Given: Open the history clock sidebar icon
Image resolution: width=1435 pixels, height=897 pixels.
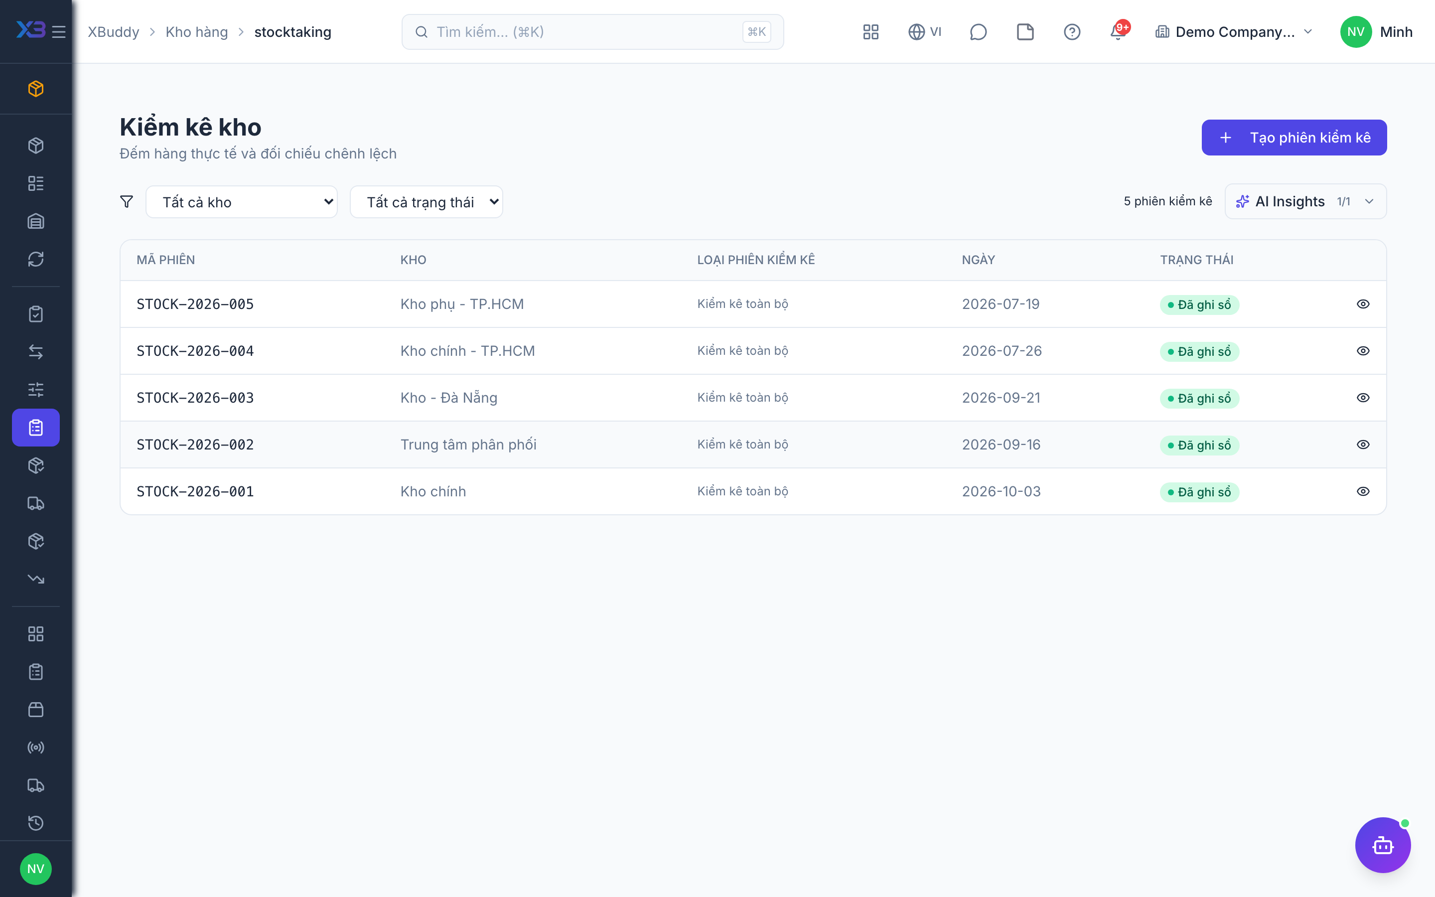Looking at the screenshot, I should [35, 823].
